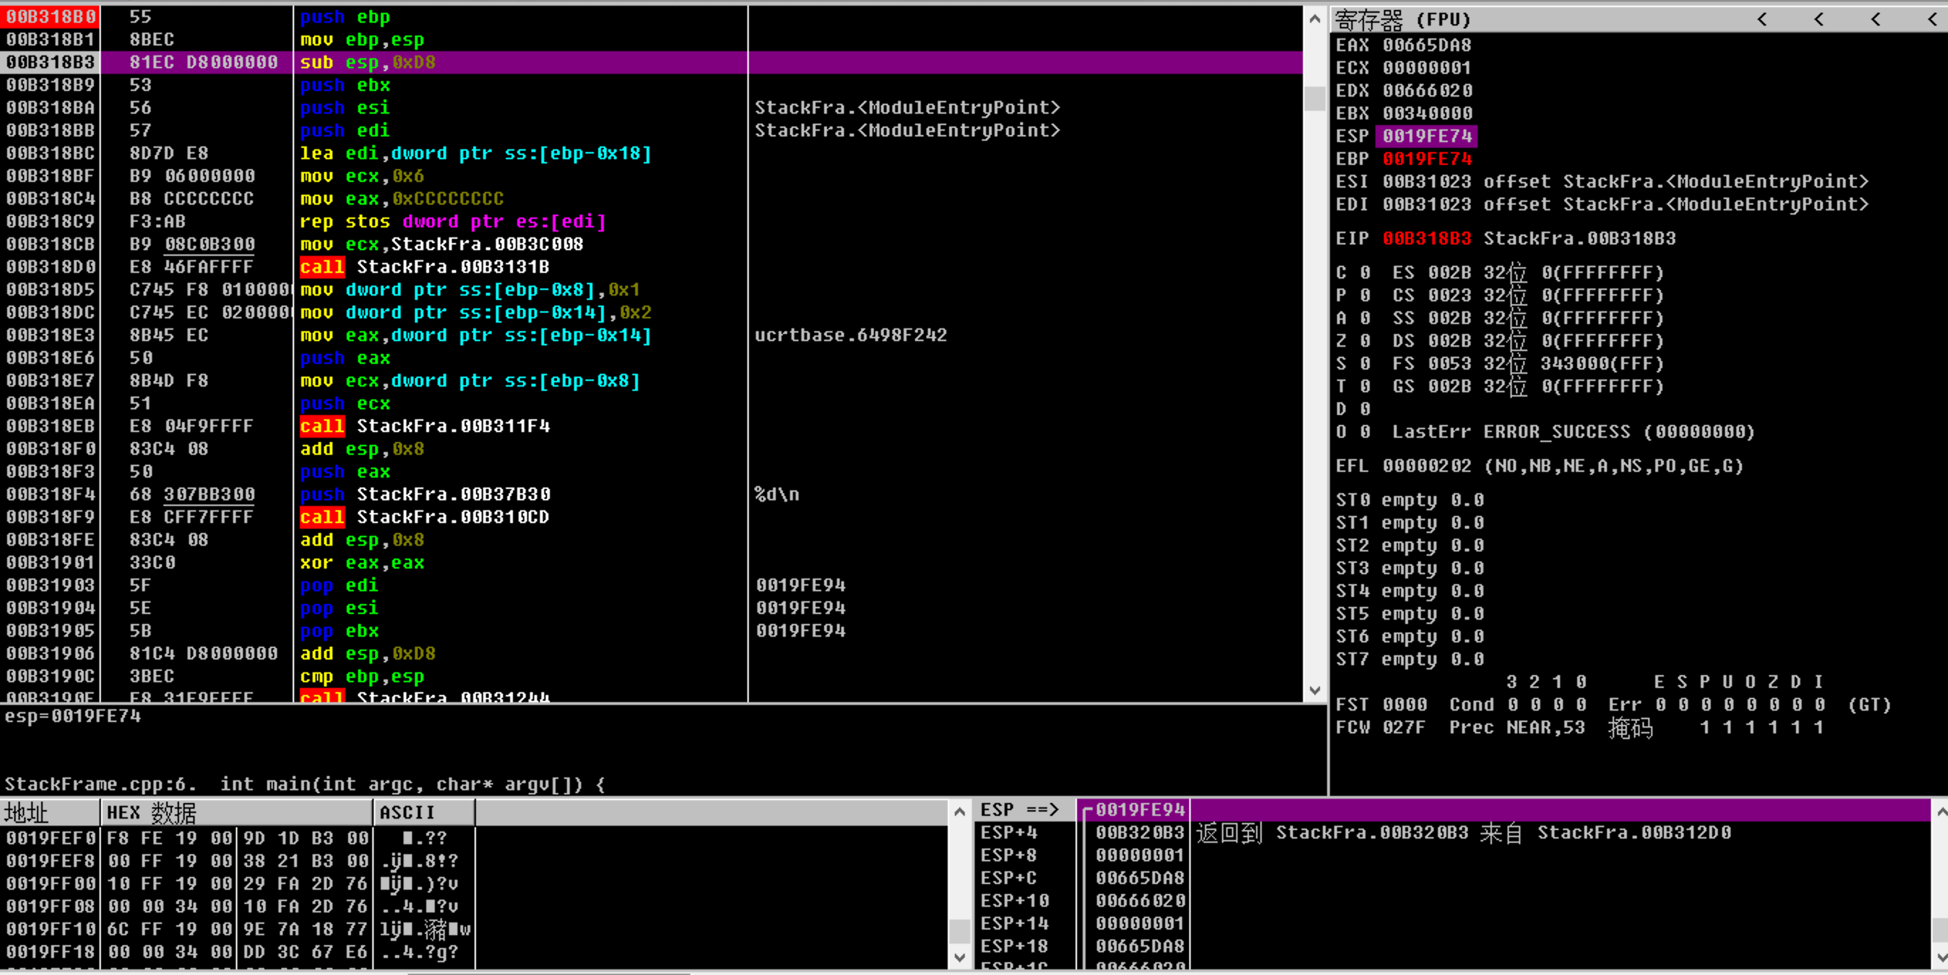Click the O overflow flag value

click(x=1365, y=431)
